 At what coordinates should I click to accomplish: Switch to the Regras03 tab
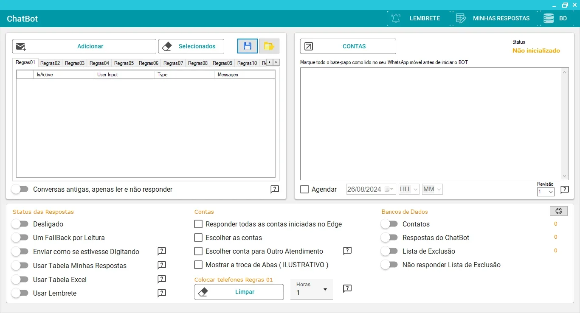click(75, 63)
